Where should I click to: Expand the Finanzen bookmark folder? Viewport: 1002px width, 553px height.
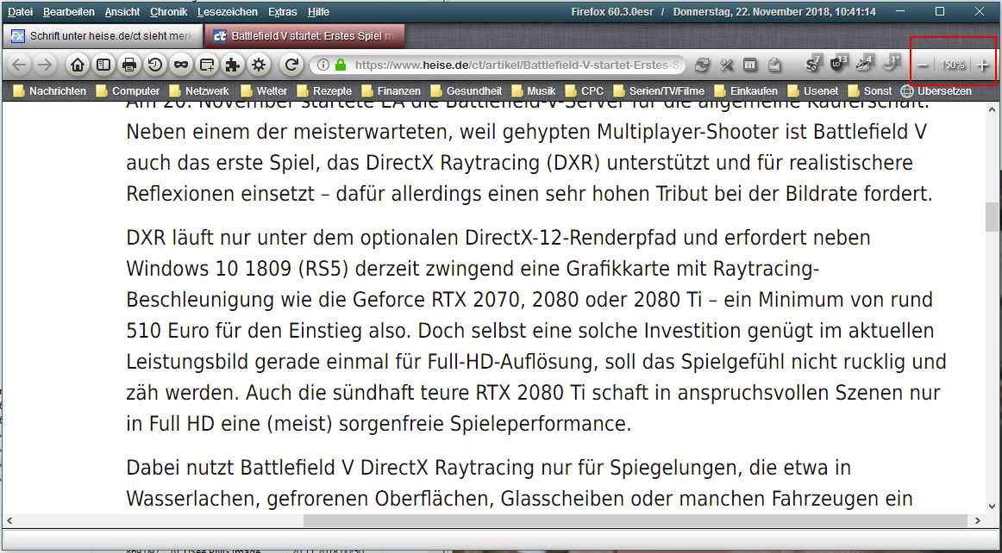pyautogui.click(x=391, y=91)
